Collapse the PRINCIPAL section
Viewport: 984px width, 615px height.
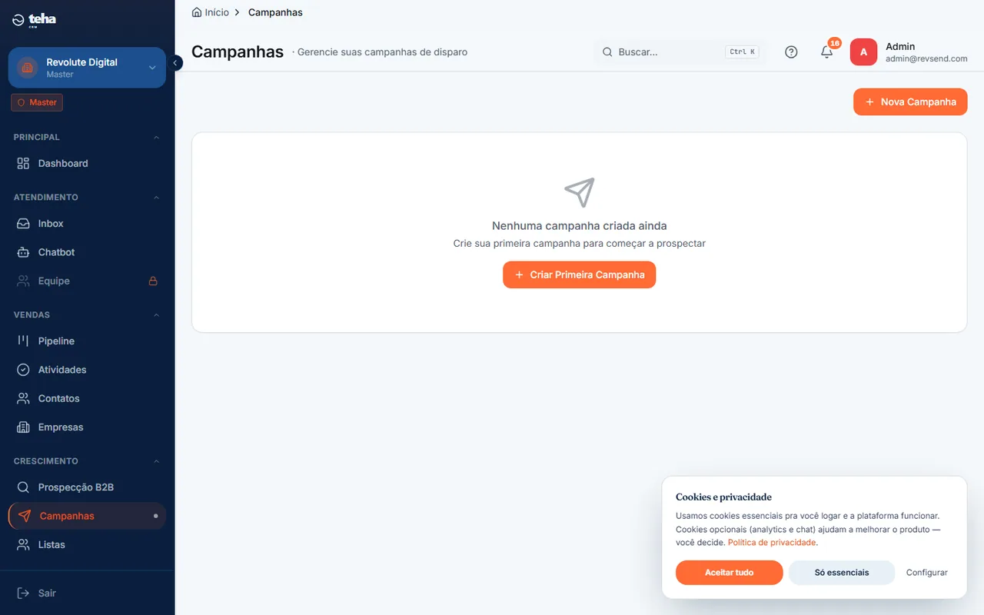pyautogui.click(x=157, y=138)
